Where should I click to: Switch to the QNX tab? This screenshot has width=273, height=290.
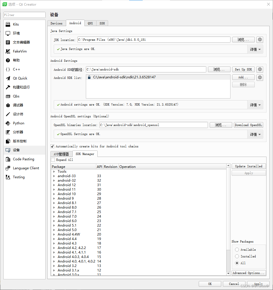(x=90, y=23)
